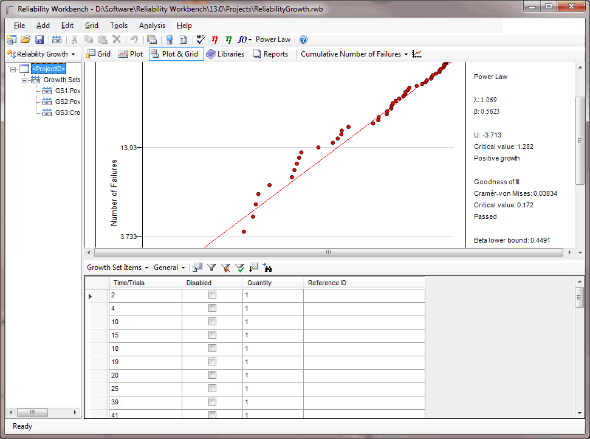Open the Reports view

[x=270, y=54]
